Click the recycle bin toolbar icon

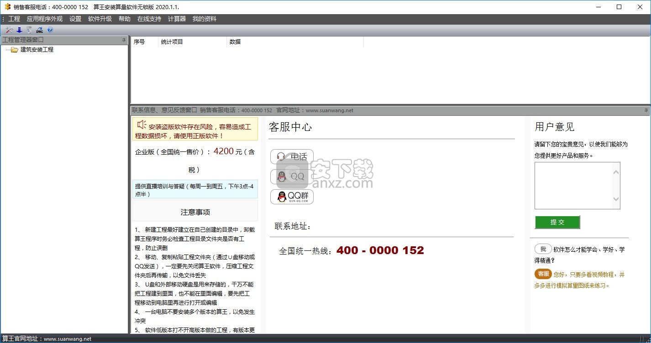(x=29, y=30)
